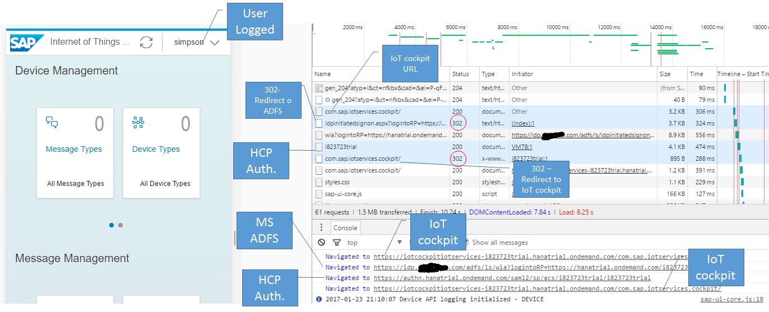Click the Timeline – Start Time column header
The height and width of the screenshot is (312, 769).
tap(743, 74)
